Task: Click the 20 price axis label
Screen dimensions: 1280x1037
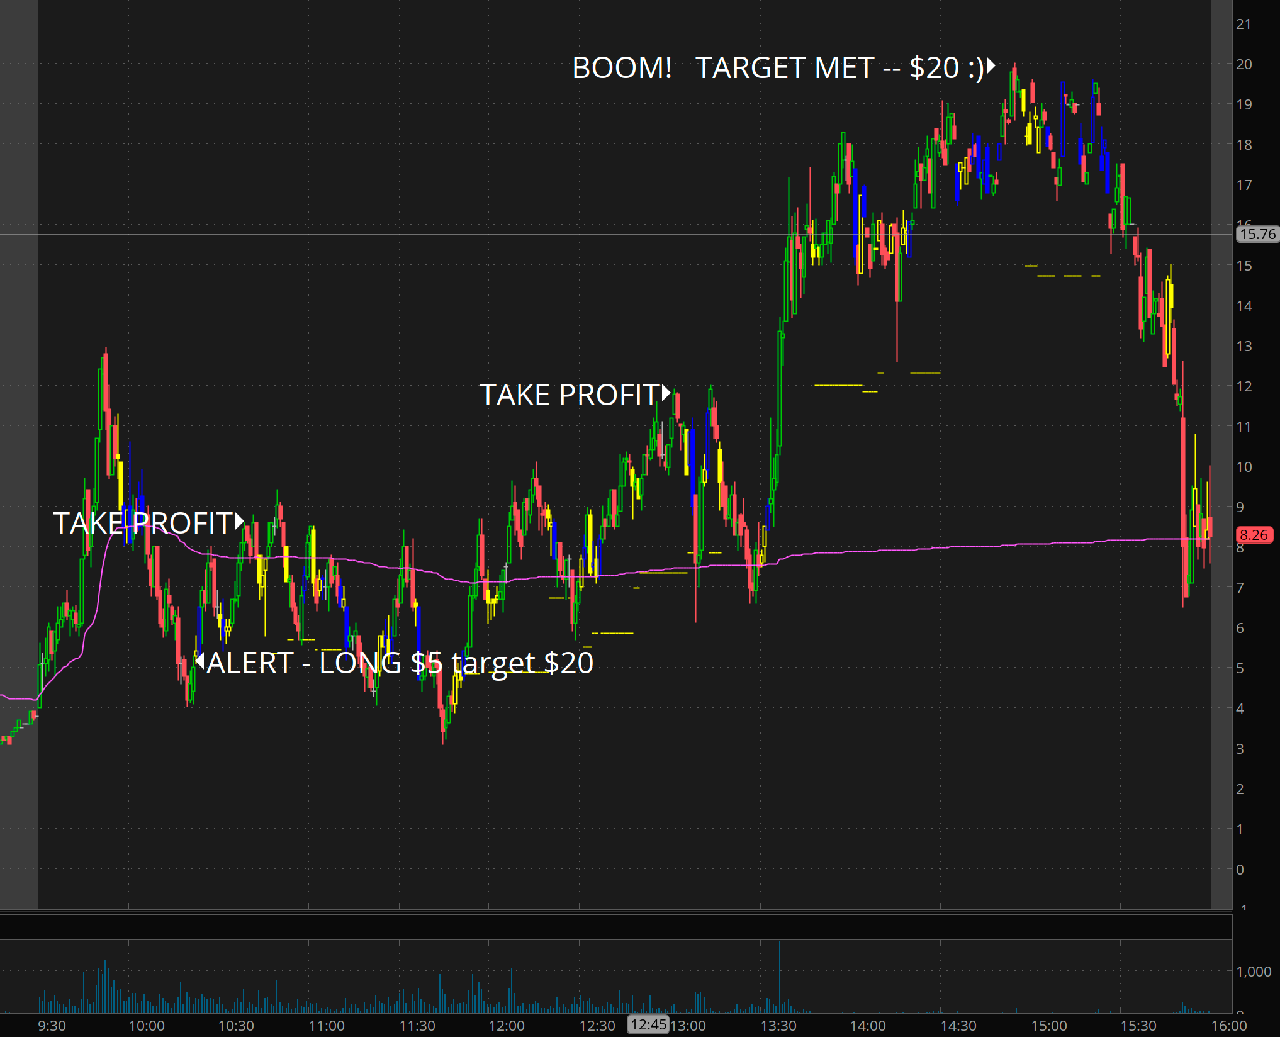Action: tap(1244, 64)
